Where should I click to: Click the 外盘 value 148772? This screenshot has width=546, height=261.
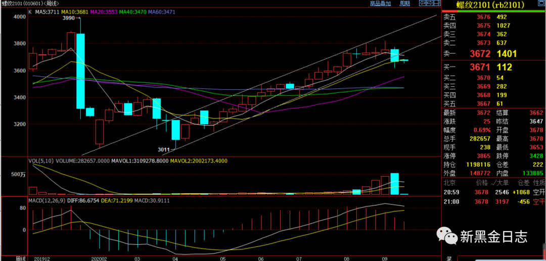[481, 173]
